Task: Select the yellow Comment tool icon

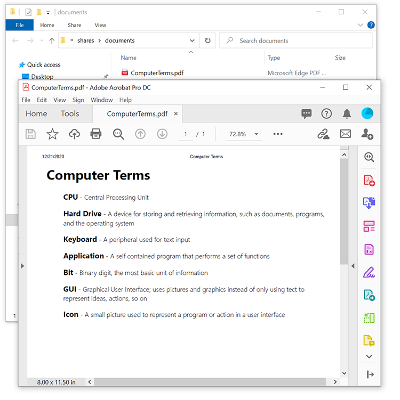Action: (369, 340)
